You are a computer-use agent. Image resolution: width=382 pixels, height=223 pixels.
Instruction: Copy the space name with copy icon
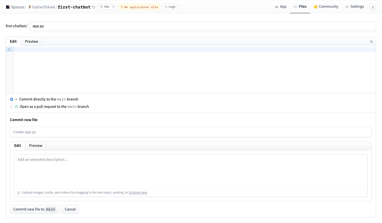(93, 7)
